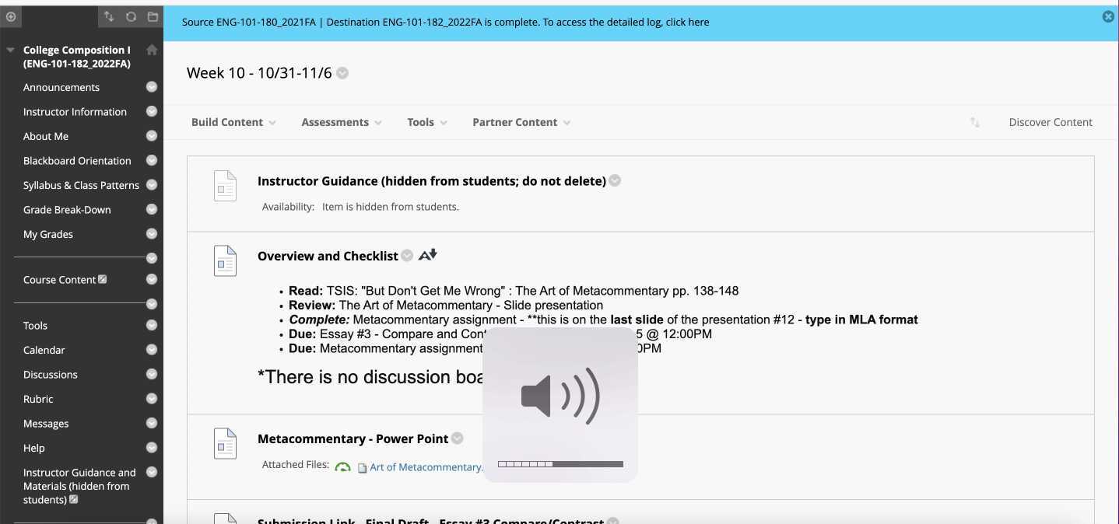Open options for divider above sidebar Tools

152,304
